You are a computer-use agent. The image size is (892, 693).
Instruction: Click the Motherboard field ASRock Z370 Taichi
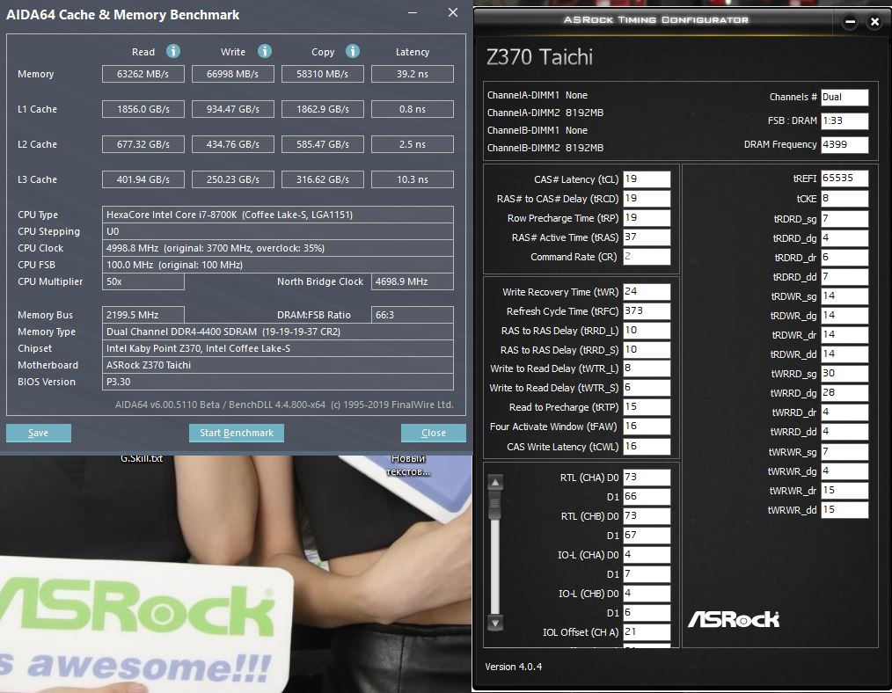(278, 365)
